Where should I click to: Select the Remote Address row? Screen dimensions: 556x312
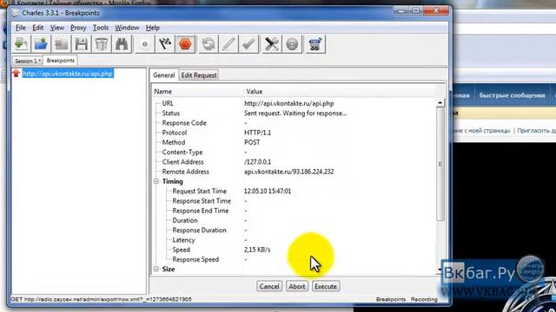(x=295, y=172)
